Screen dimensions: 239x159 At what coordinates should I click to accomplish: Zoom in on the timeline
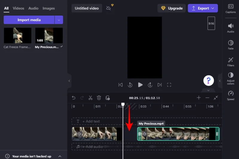coord(199,98)
